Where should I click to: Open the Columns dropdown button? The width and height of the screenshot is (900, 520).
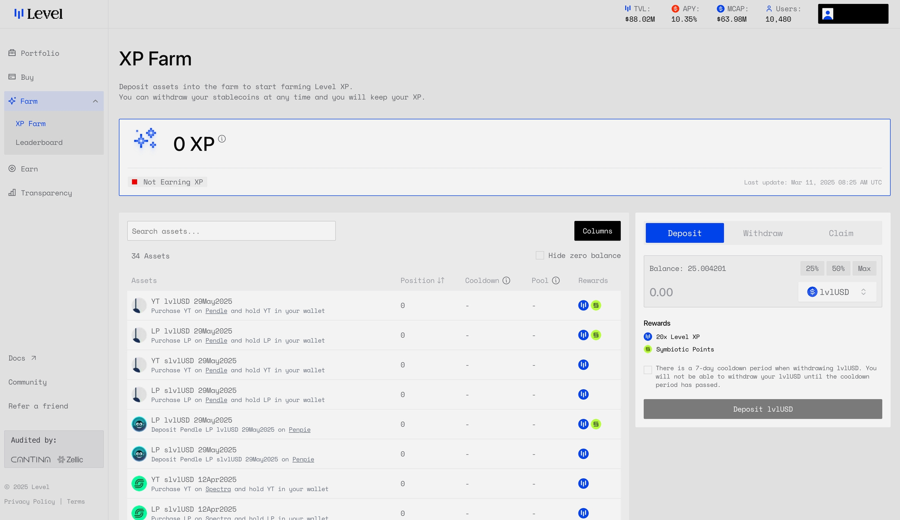pos(597,231)
